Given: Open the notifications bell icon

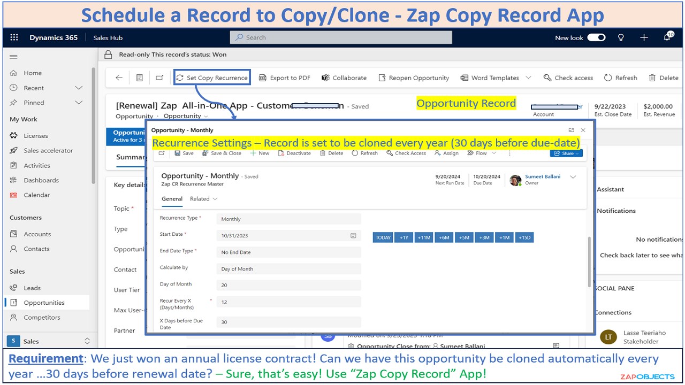Looking at the screenshot, I should [667, 37].
